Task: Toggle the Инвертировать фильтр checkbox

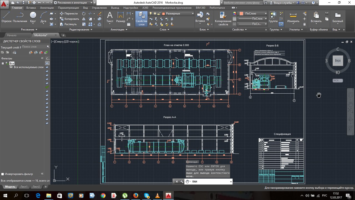Action: (x=3, y=174)
